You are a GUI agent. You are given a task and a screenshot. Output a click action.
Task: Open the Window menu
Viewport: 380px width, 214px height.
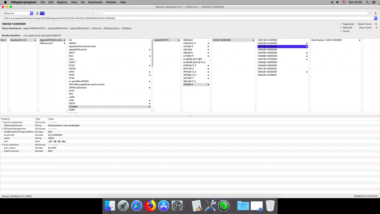point(111,2)
